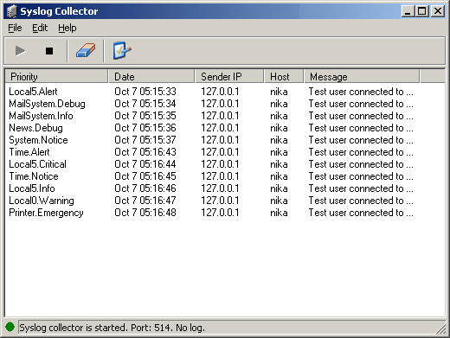
Task: Click date Oct 7 05:15:33
Action: coord(145,92)
